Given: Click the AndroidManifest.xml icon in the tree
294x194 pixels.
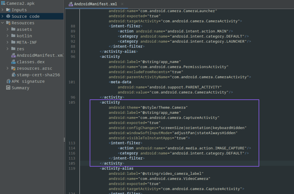Looking at the screenshot, I should pyautogui.click(x=13, y=55).
